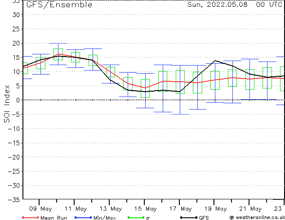Click the GFS line peak at 19 May
This screenshot has width=285, height=220.
coord(215,61)
